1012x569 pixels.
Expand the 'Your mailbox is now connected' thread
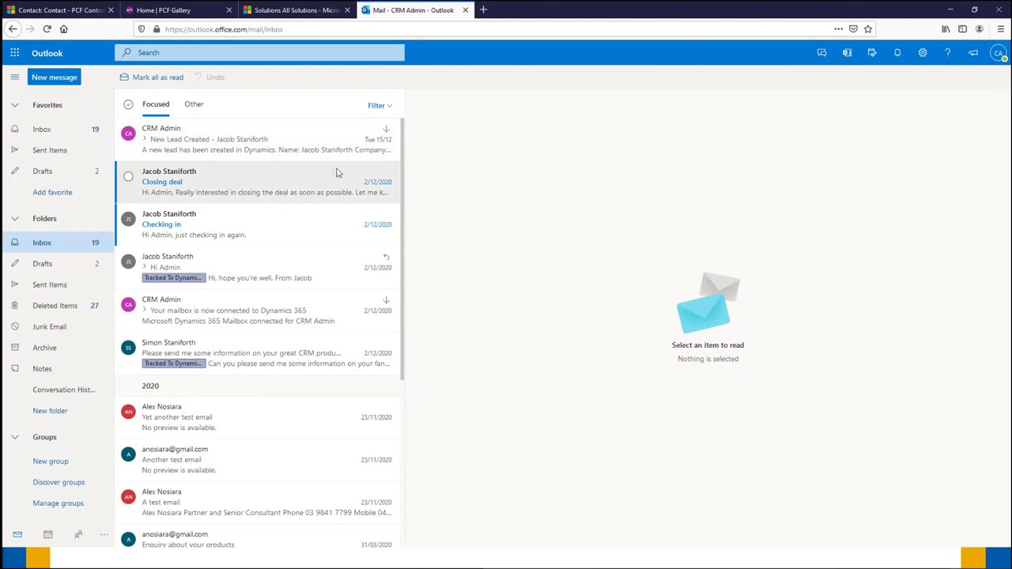point(145,310)
